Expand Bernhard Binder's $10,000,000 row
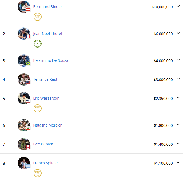The height and width of the screenshot is (179, 183). point(178,6)
